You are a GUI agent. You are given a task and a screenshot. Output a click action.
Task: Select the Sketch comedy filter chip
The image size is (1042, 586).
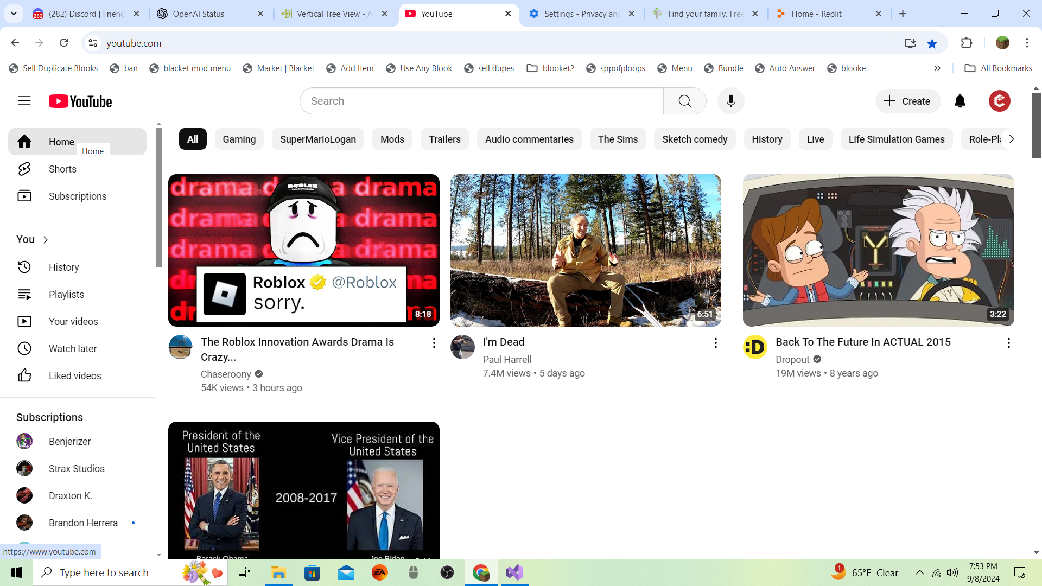coord(694,139)
